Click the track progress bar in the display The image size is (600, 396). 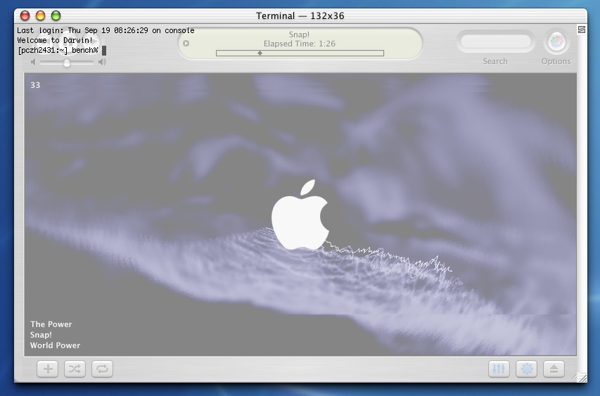(300, 53)
